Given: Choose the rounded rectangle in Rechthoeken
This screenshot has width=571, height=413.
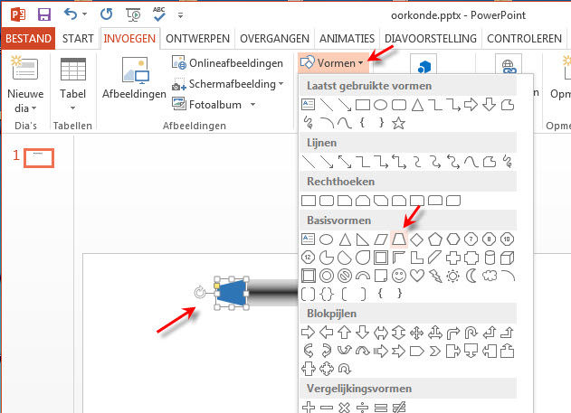Looking at the screenshot, I should pyautogui.click(x=327, y=201).
